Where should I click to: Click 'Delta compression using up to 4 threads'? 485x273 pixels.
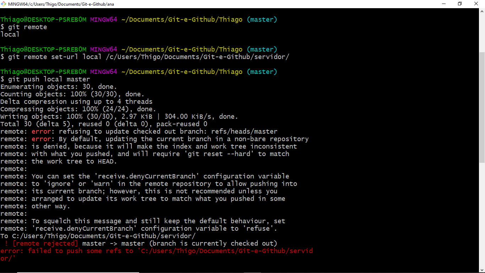(x=76, y=102)
